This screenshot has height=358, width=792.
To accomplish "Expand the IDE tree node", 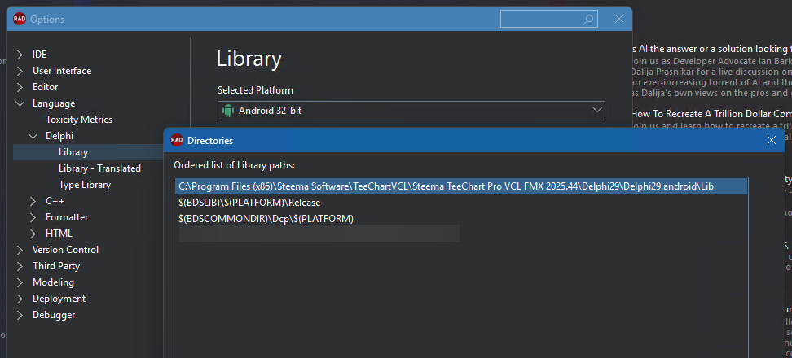I will click(20, 55).
